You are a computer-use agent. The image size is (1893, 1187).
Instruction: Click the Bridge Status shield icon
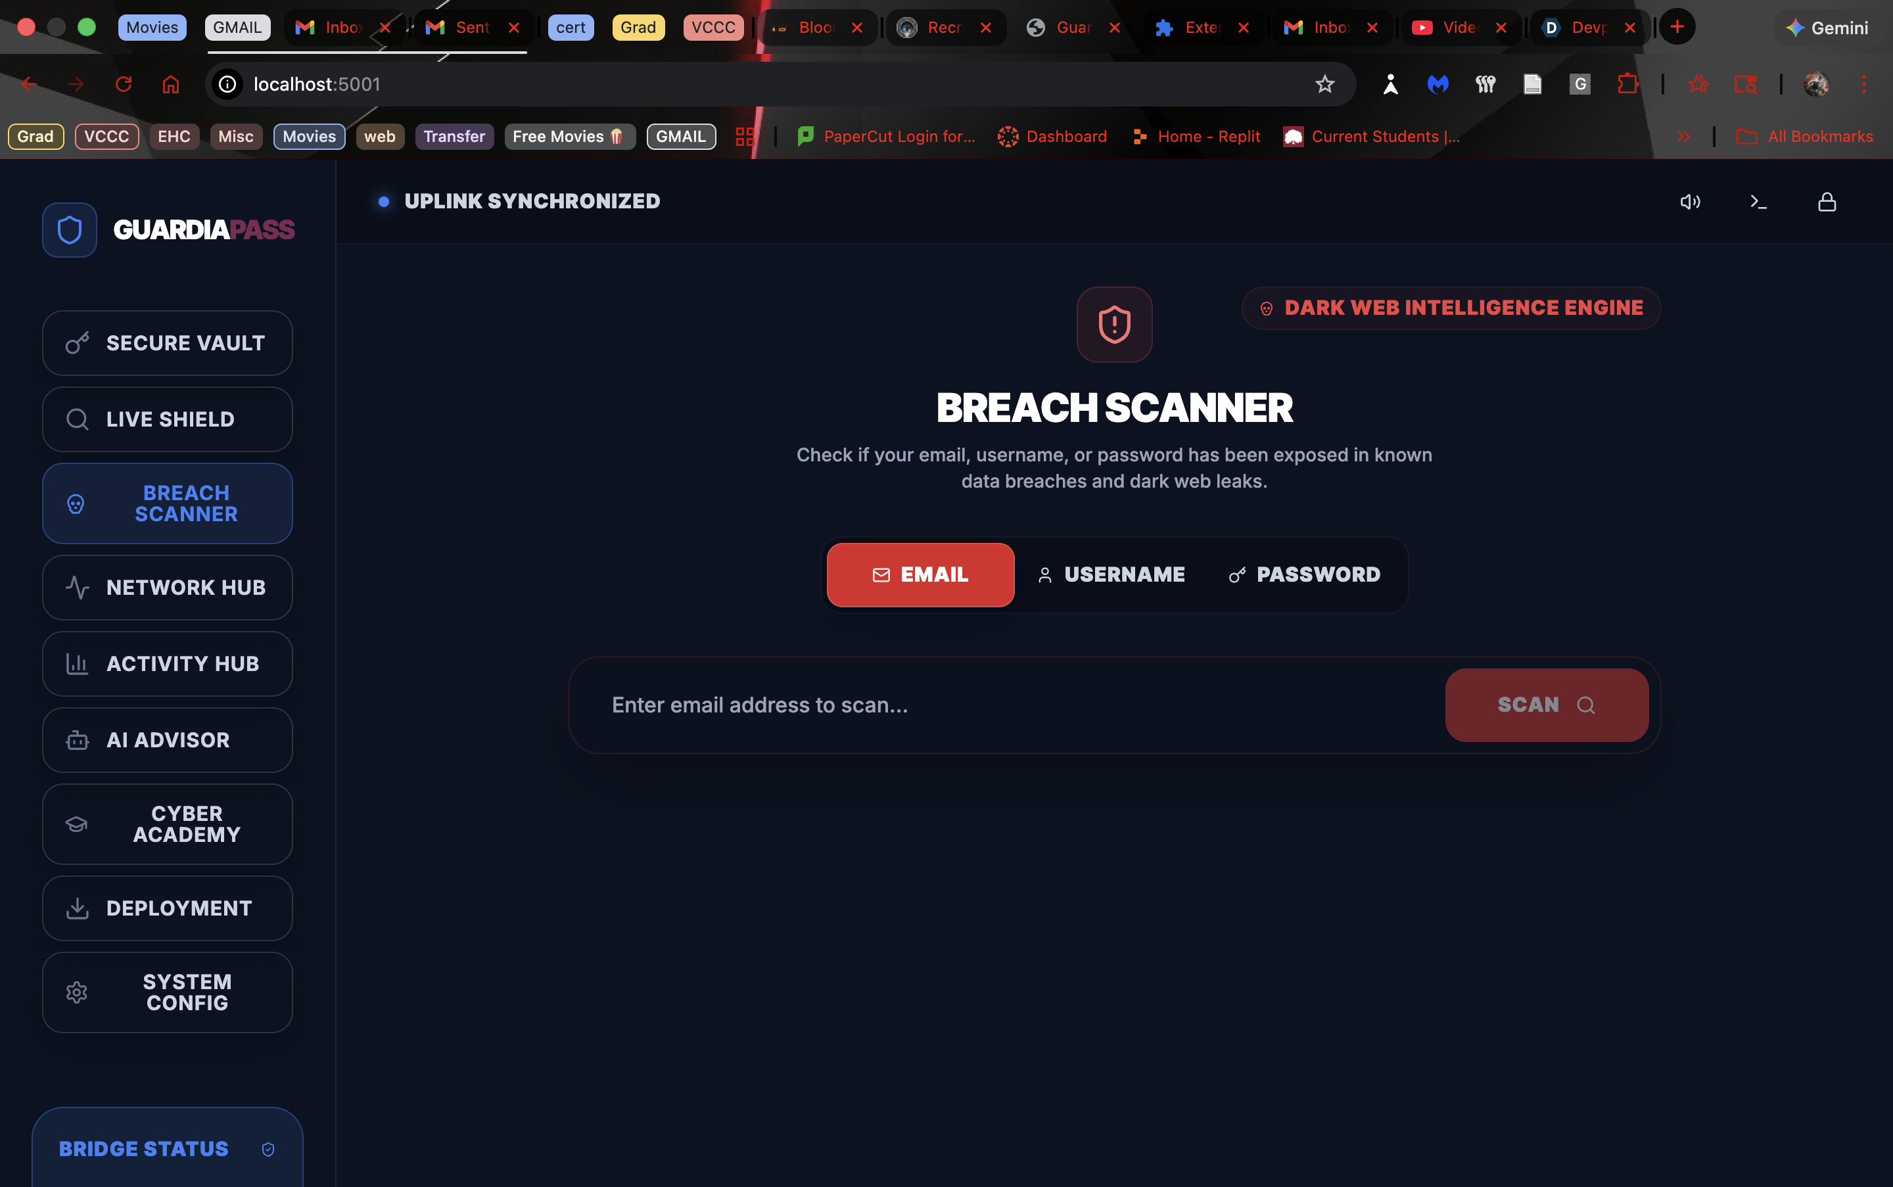(x=268, y=1150)
